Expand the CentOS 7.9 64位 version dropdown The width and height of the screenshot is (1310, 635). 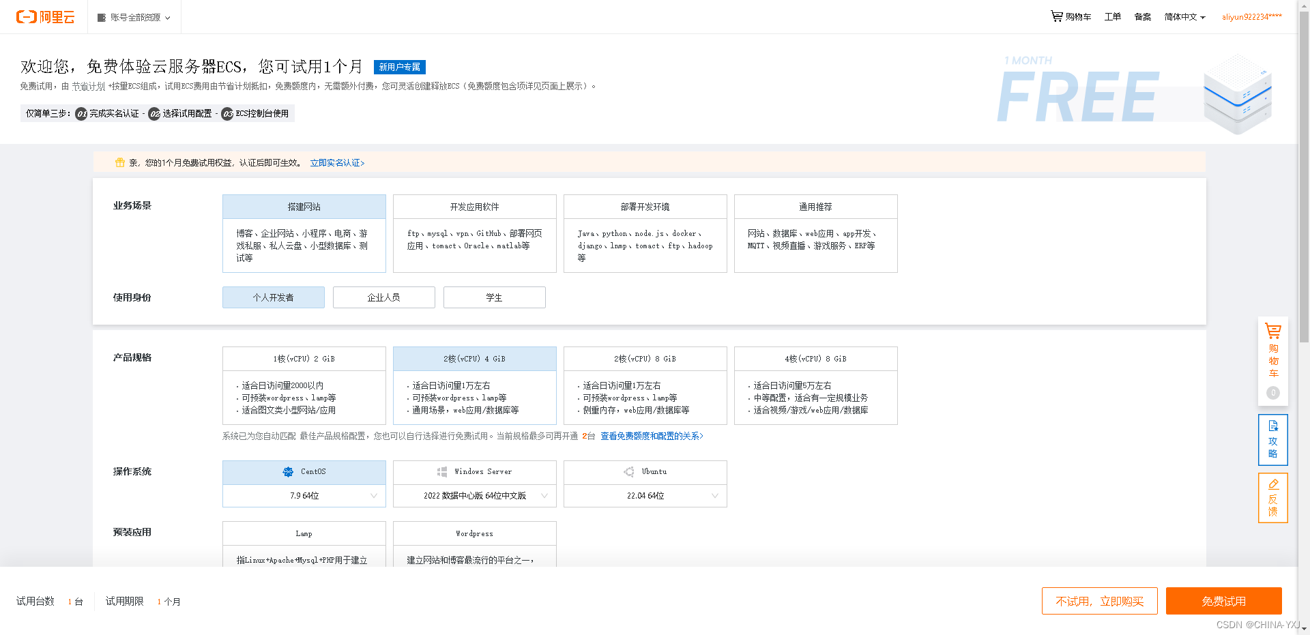pos(304,496)
